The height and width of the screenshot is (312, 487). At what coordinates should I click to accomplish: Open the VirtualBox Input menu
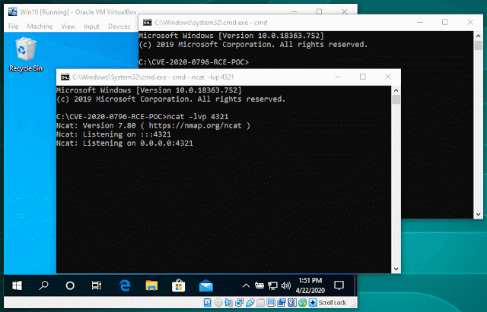pos(91,27)
